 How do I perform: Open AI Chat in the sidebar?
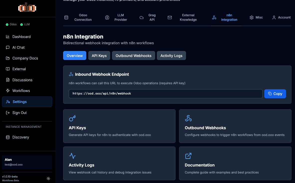click(18, 47)
